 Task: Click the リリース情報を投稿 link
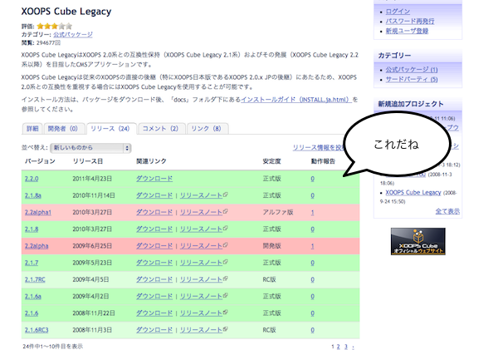[319, 148]
